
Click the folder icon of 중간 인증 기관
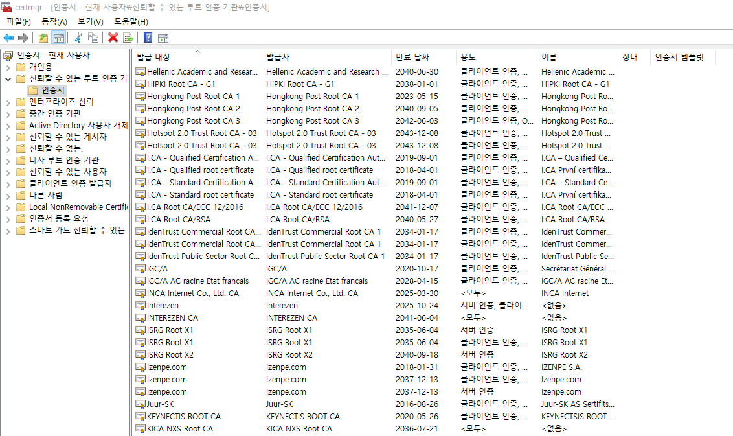(x=21, y=113)
